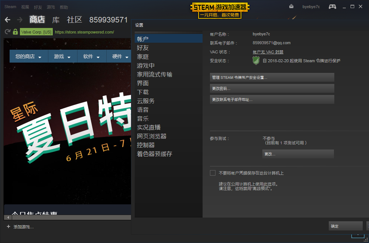This screenshot has height=243, width=369.
Task: Click the green shield security status icon
Action: pyautogui.click(x=256, y=61)
